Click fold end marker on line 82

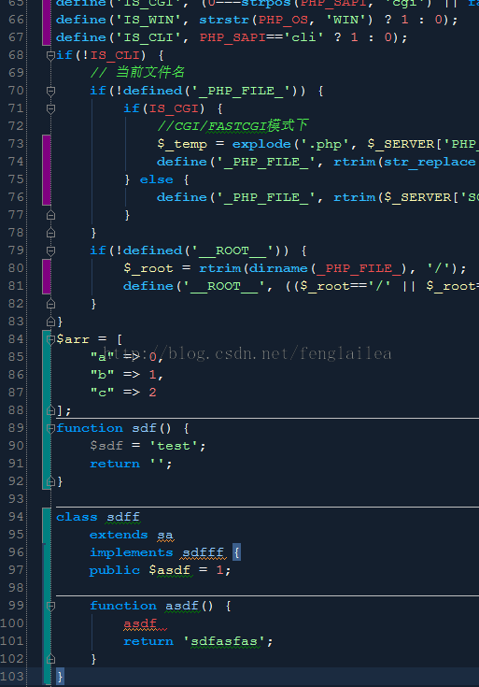coord(50,304)
